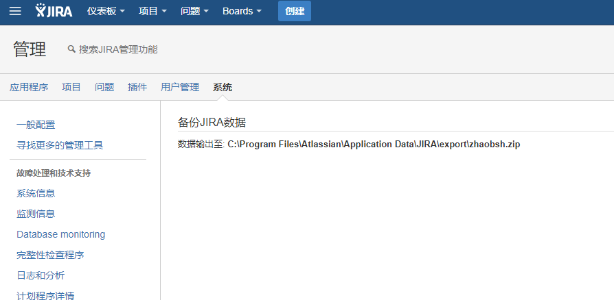
Task: Open 计划程序详情 in the sidebar
Action: point(45,295)
